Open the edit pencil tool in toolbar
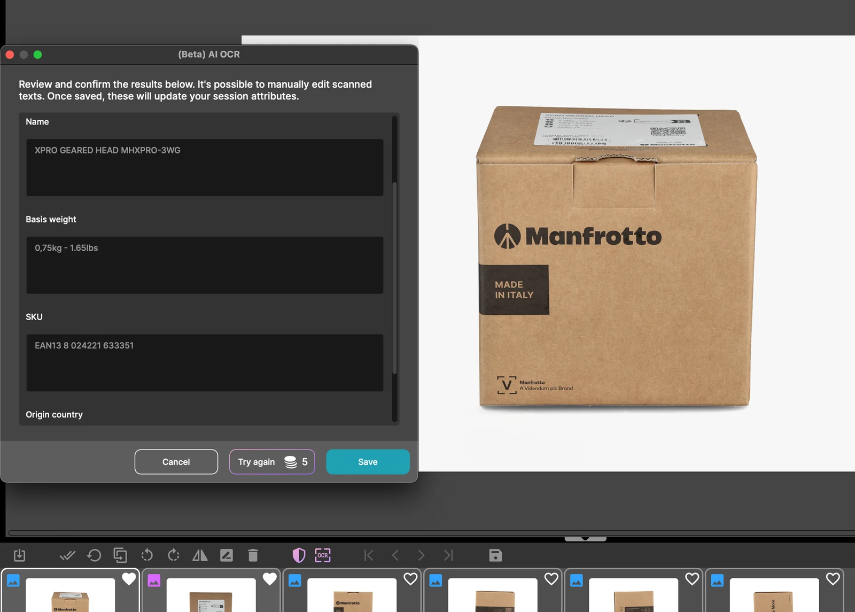The width and height of the screenshot is (855, 612). coord(227,555)
